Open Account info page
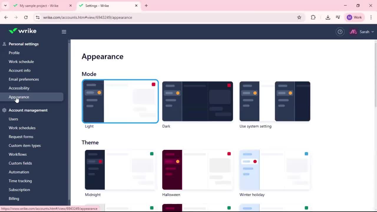This screenshot has height=212, width=377. 19,70
